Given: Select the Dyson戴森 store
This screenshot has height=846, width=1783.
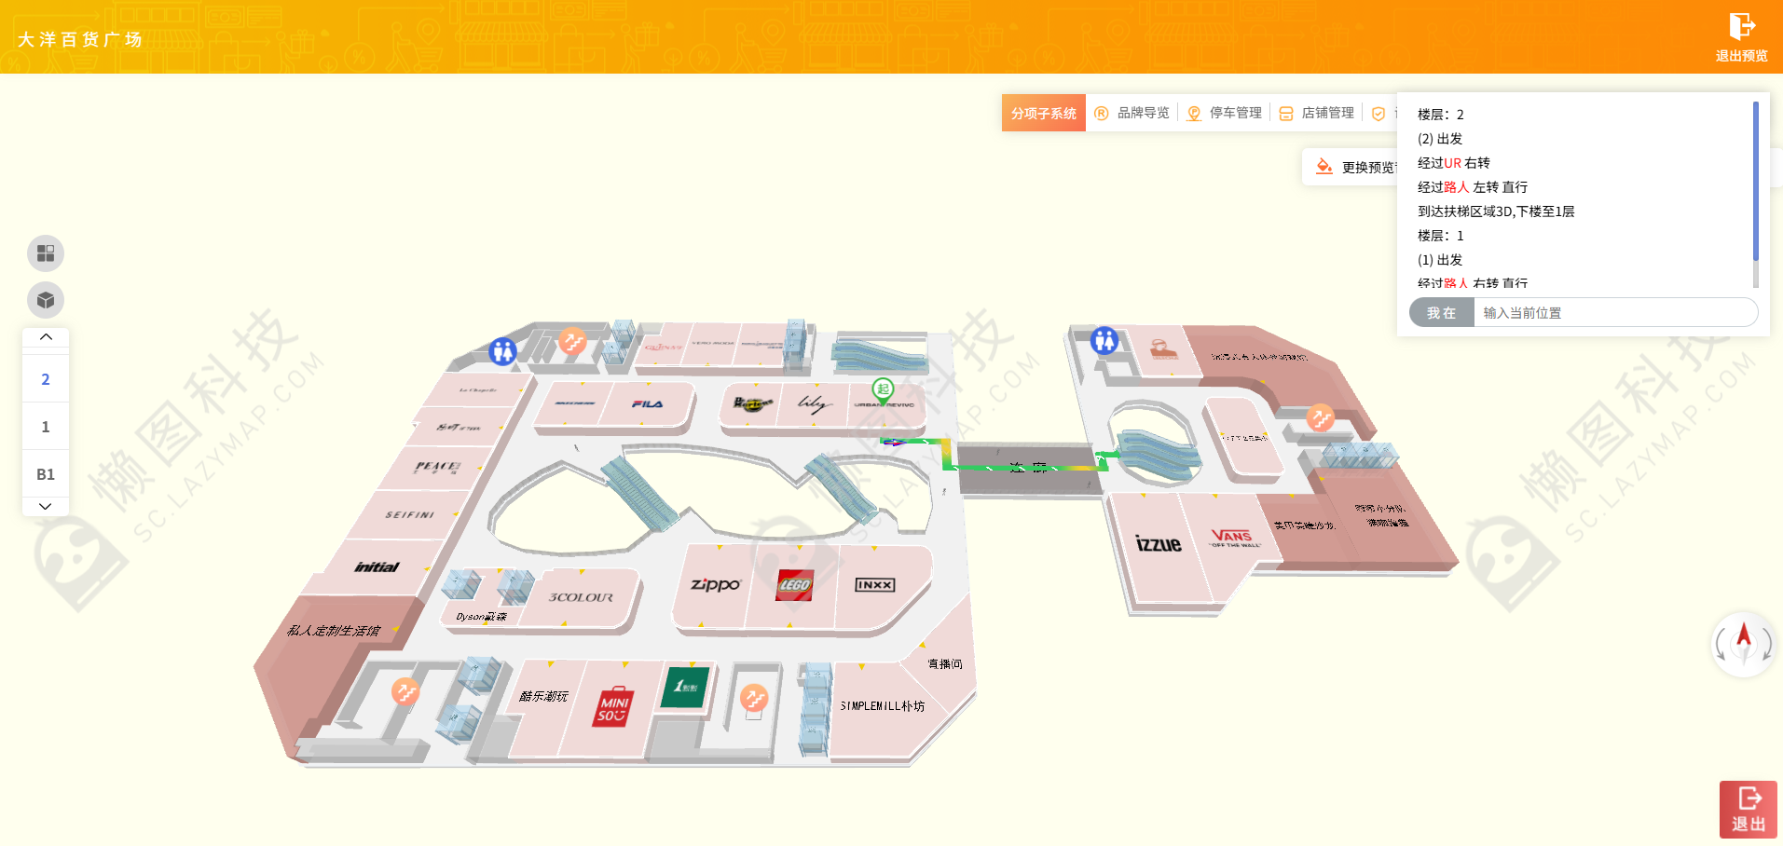Looking at the screenshot, I should pyautogui.click(x=481, y=616).
